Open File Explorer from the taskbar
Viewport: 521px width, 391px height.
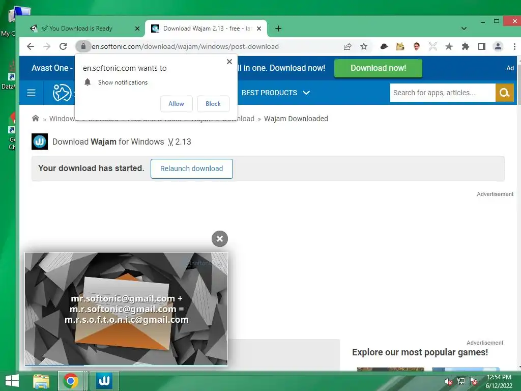tap(41, 381)
